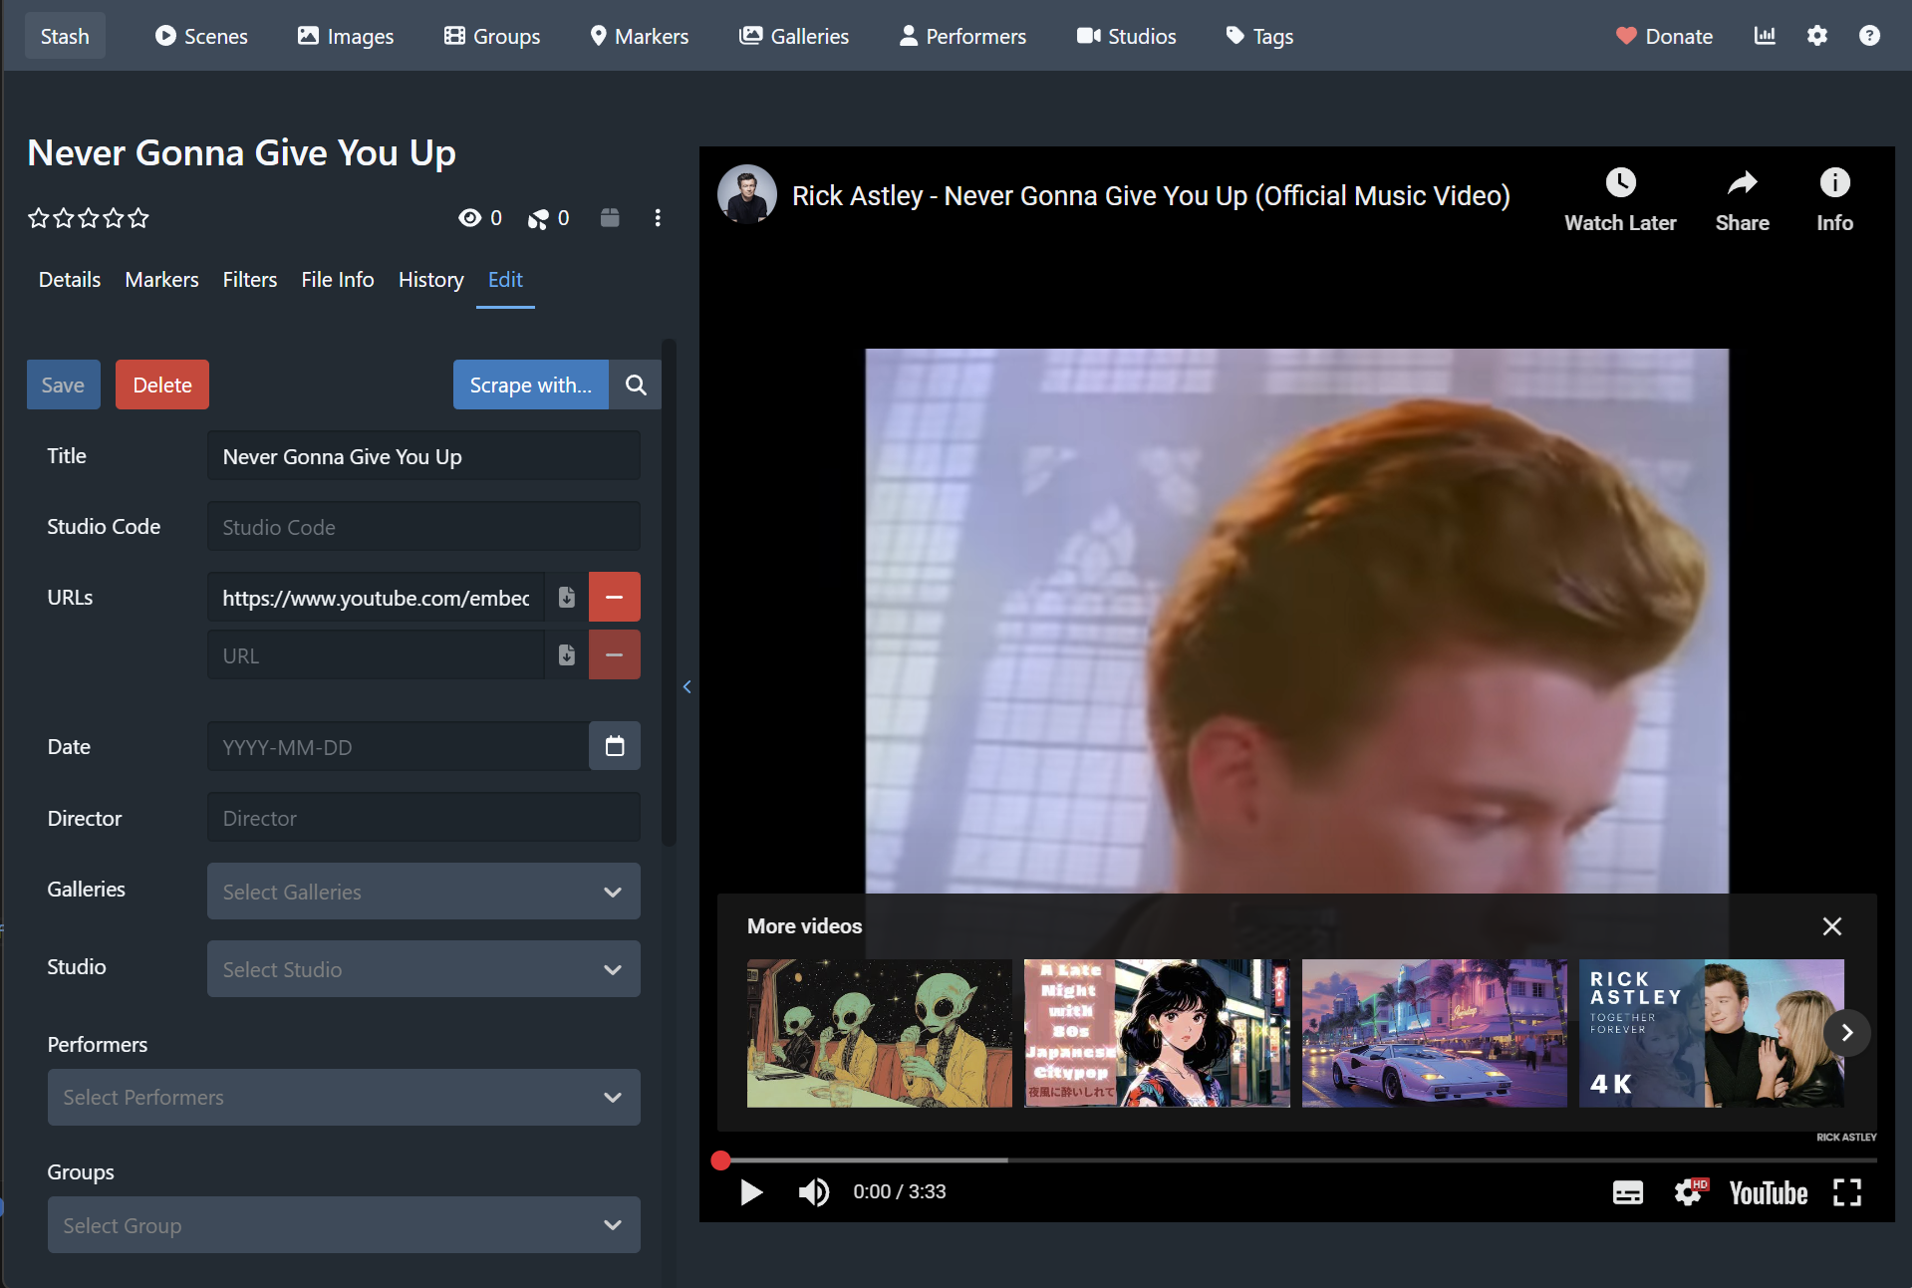Rate scene with the fifth star
1912x1288 pixels.
pos(138,217)
